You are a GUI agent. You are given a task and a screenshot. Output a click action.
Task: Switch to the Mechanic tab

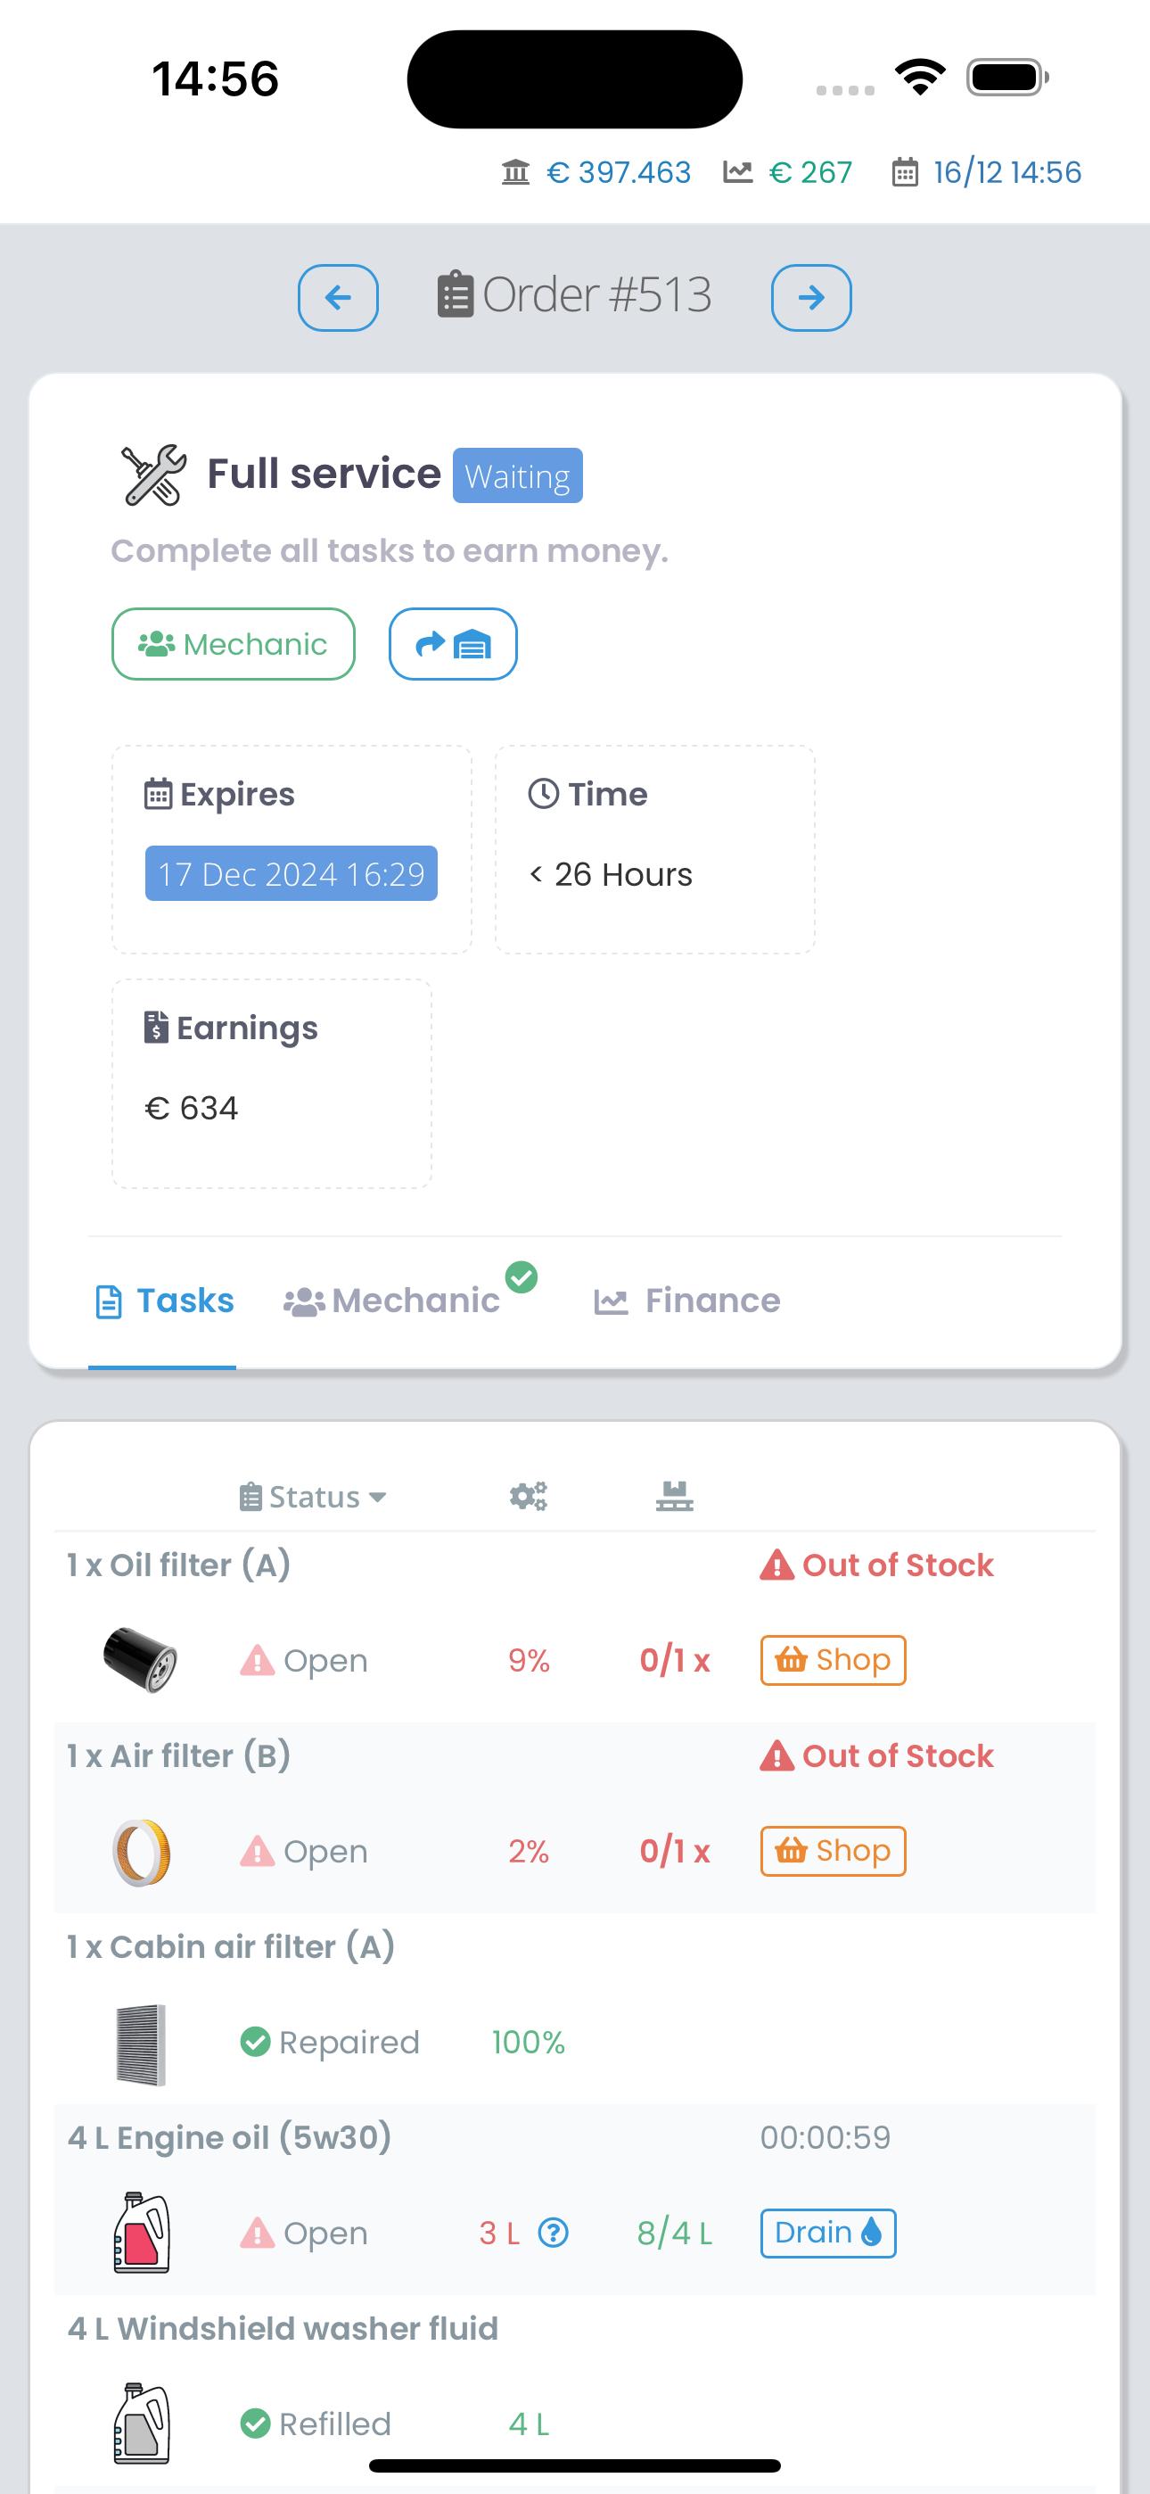392,1301
